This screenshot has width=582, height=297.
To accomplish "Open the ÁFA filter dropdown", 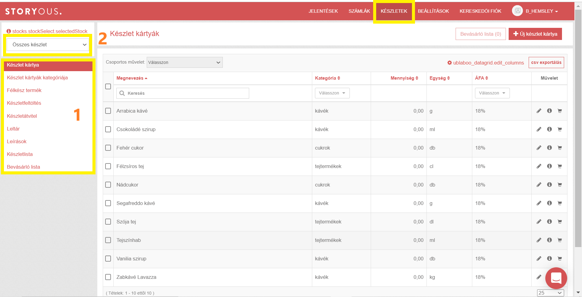I will point(492,93).
